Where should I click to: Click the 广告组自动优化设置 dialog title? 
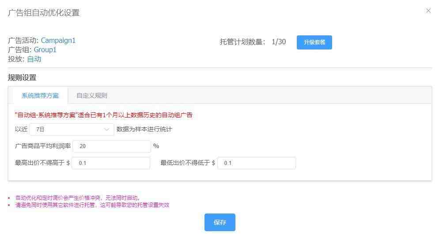point(44,13)
